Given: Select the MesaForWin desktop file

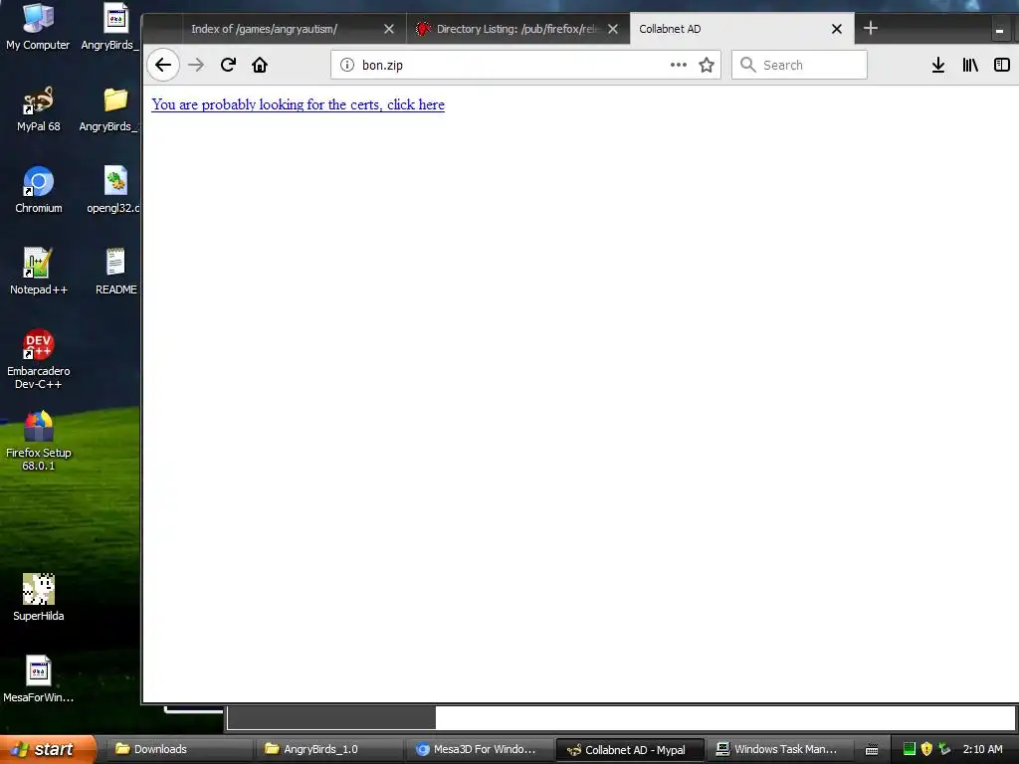Looking at the screenshot, I should 39,679.
